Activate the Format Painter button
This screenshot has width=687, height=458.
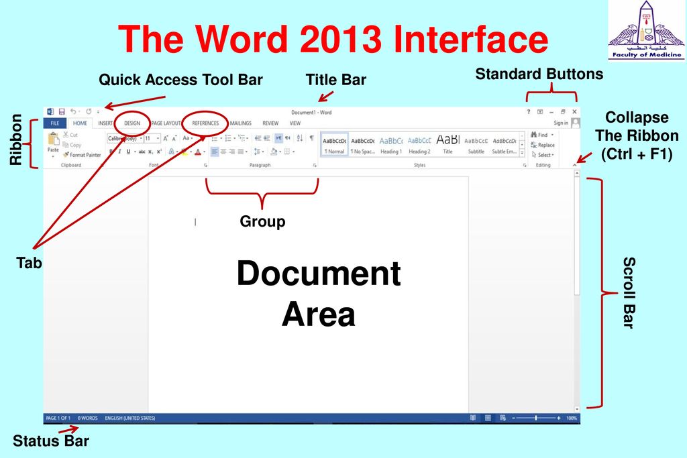(x=82, y=154)
